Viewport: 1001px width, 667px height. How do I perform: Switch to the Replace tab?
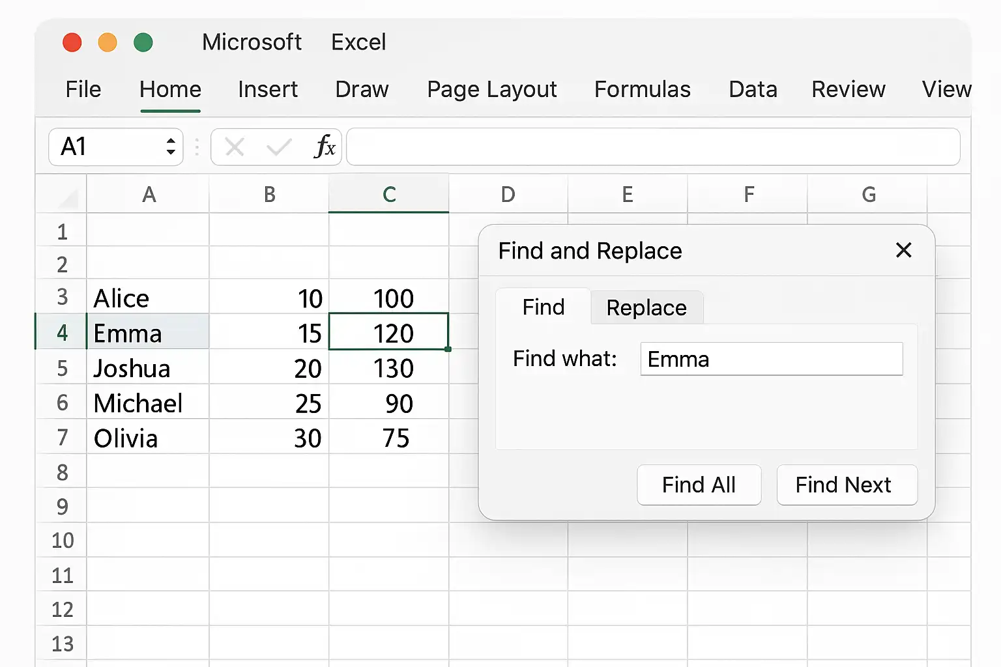[x=646, y=307]
